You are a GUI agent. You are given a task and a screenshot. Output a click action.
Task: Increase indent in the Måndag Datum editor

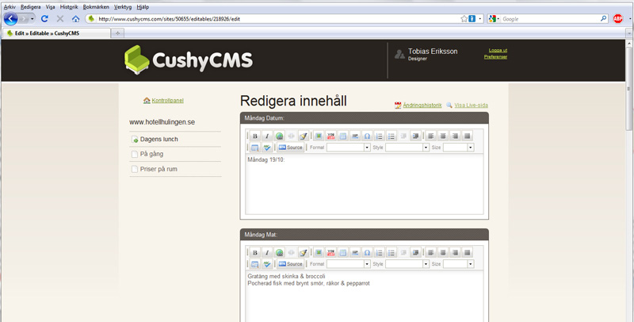[415, 136]
